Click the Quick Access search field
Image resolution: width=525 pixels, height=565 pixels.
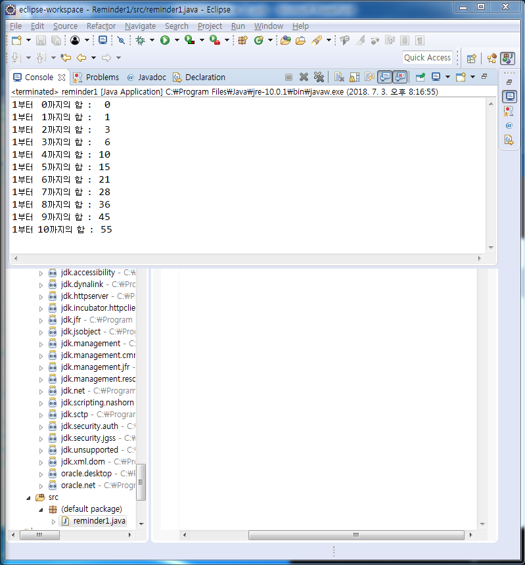point(427,58)
